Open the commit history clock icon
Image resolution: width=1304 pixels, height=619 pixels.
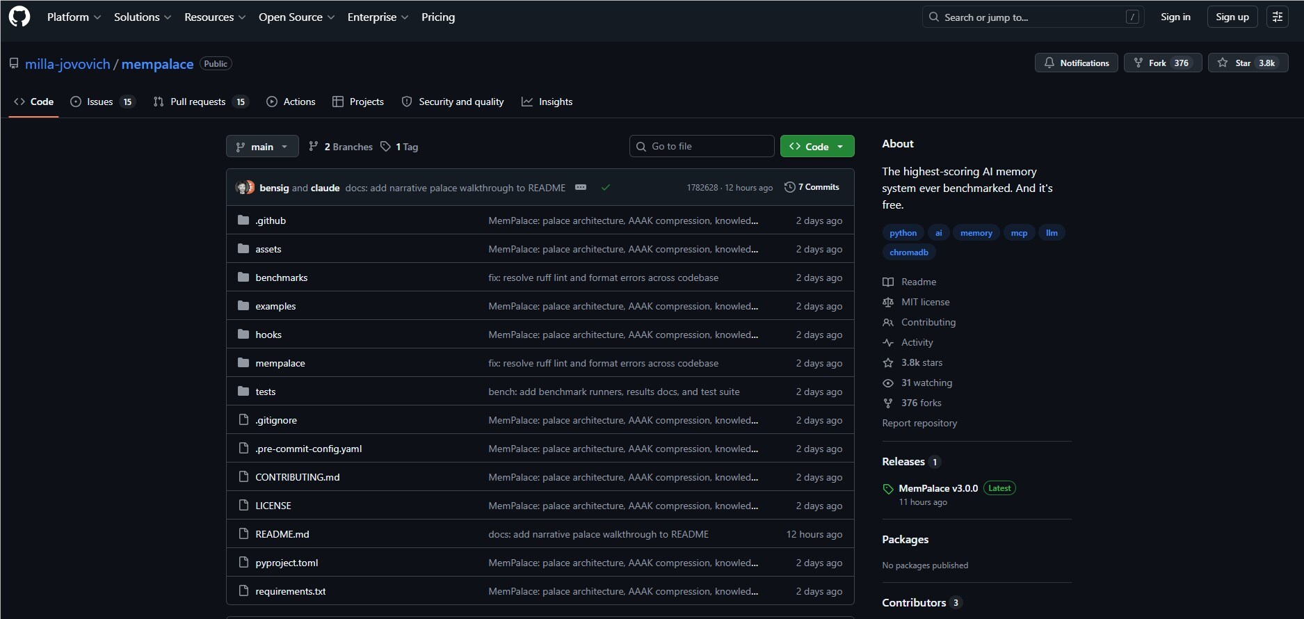[789, 187]
